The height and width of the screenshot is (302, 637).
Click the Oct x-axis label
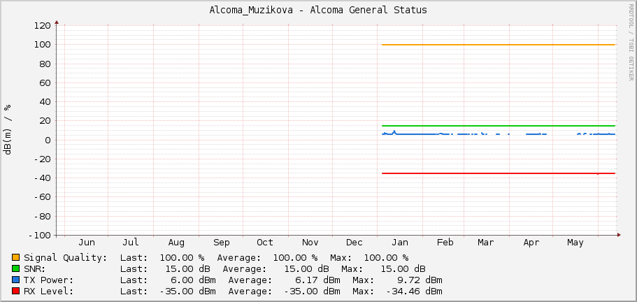(x=265, y=243)
